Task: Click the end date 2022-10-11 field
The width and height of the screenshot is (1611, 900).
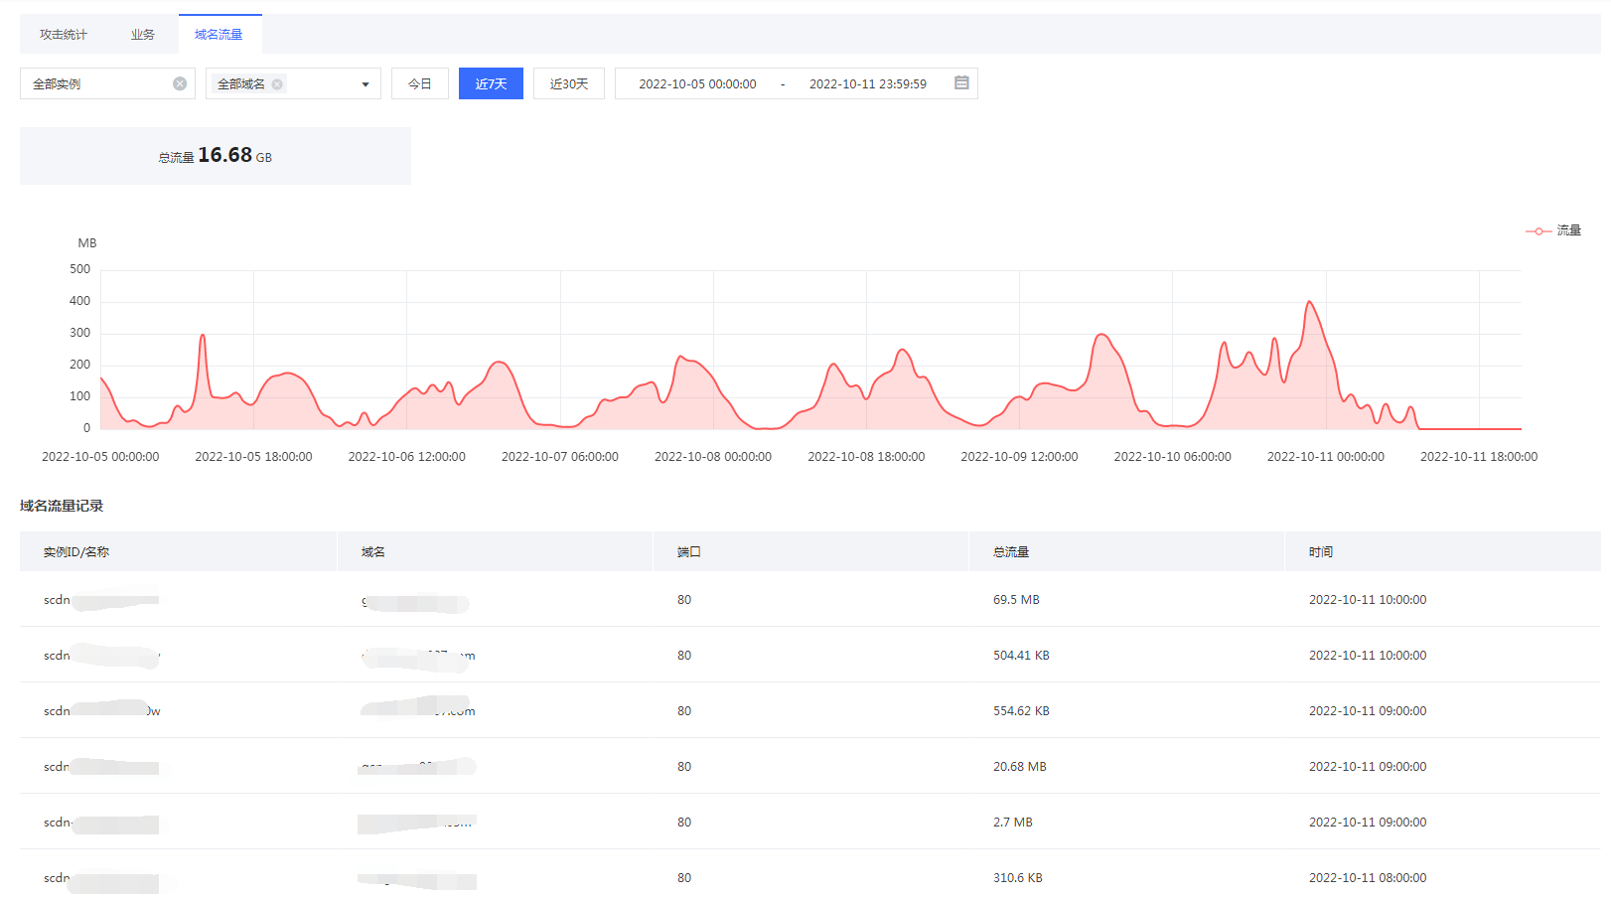Action: coord(867,84)
